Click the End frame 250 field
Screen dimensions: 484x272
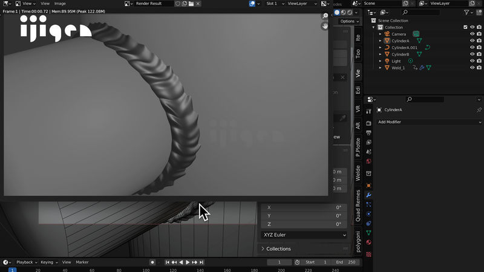[345, 262]
